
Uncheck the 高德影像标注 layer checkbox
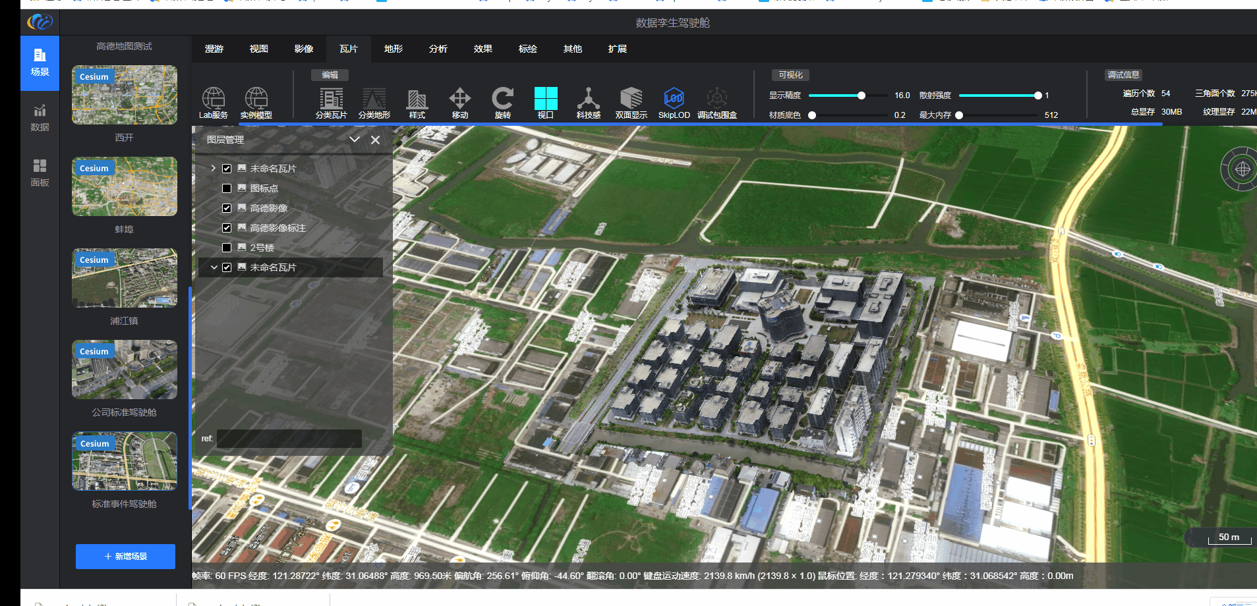coord(227,228)
